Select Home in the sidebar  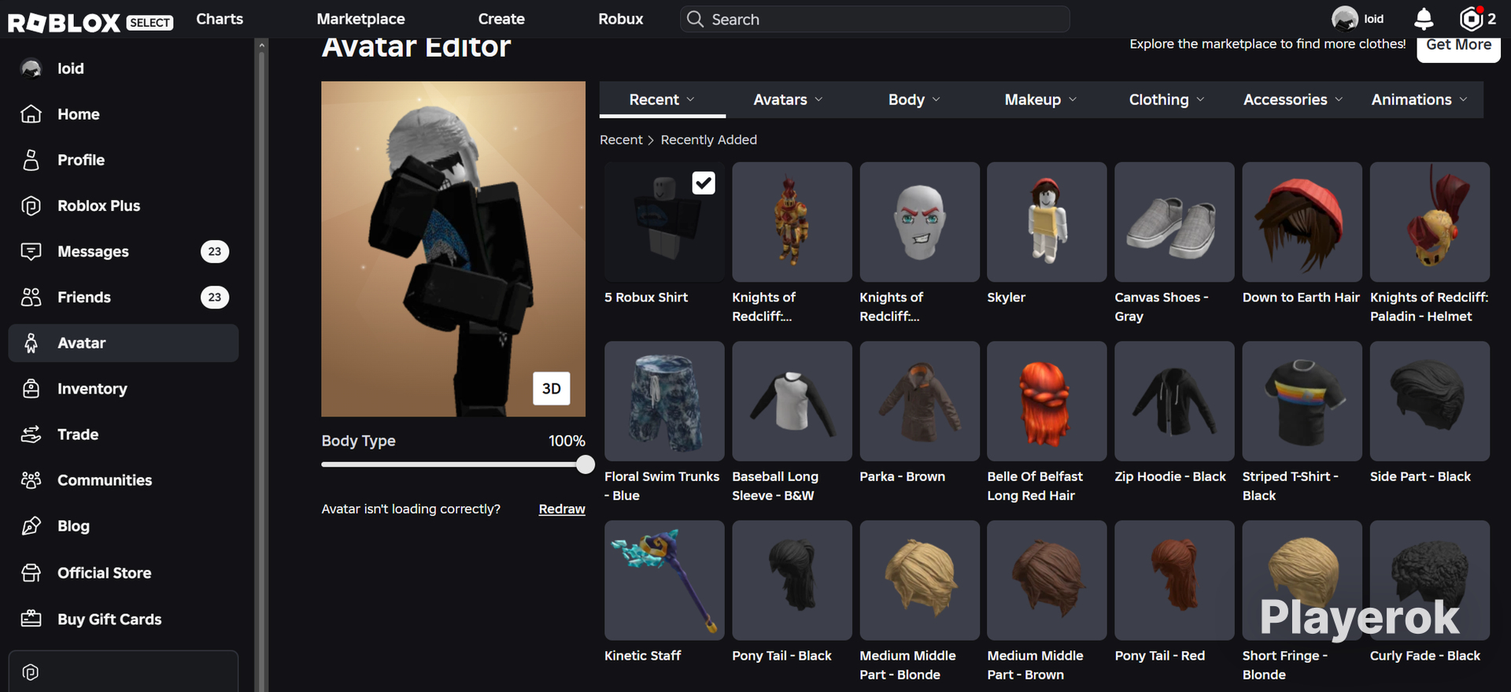pos(124,114)
